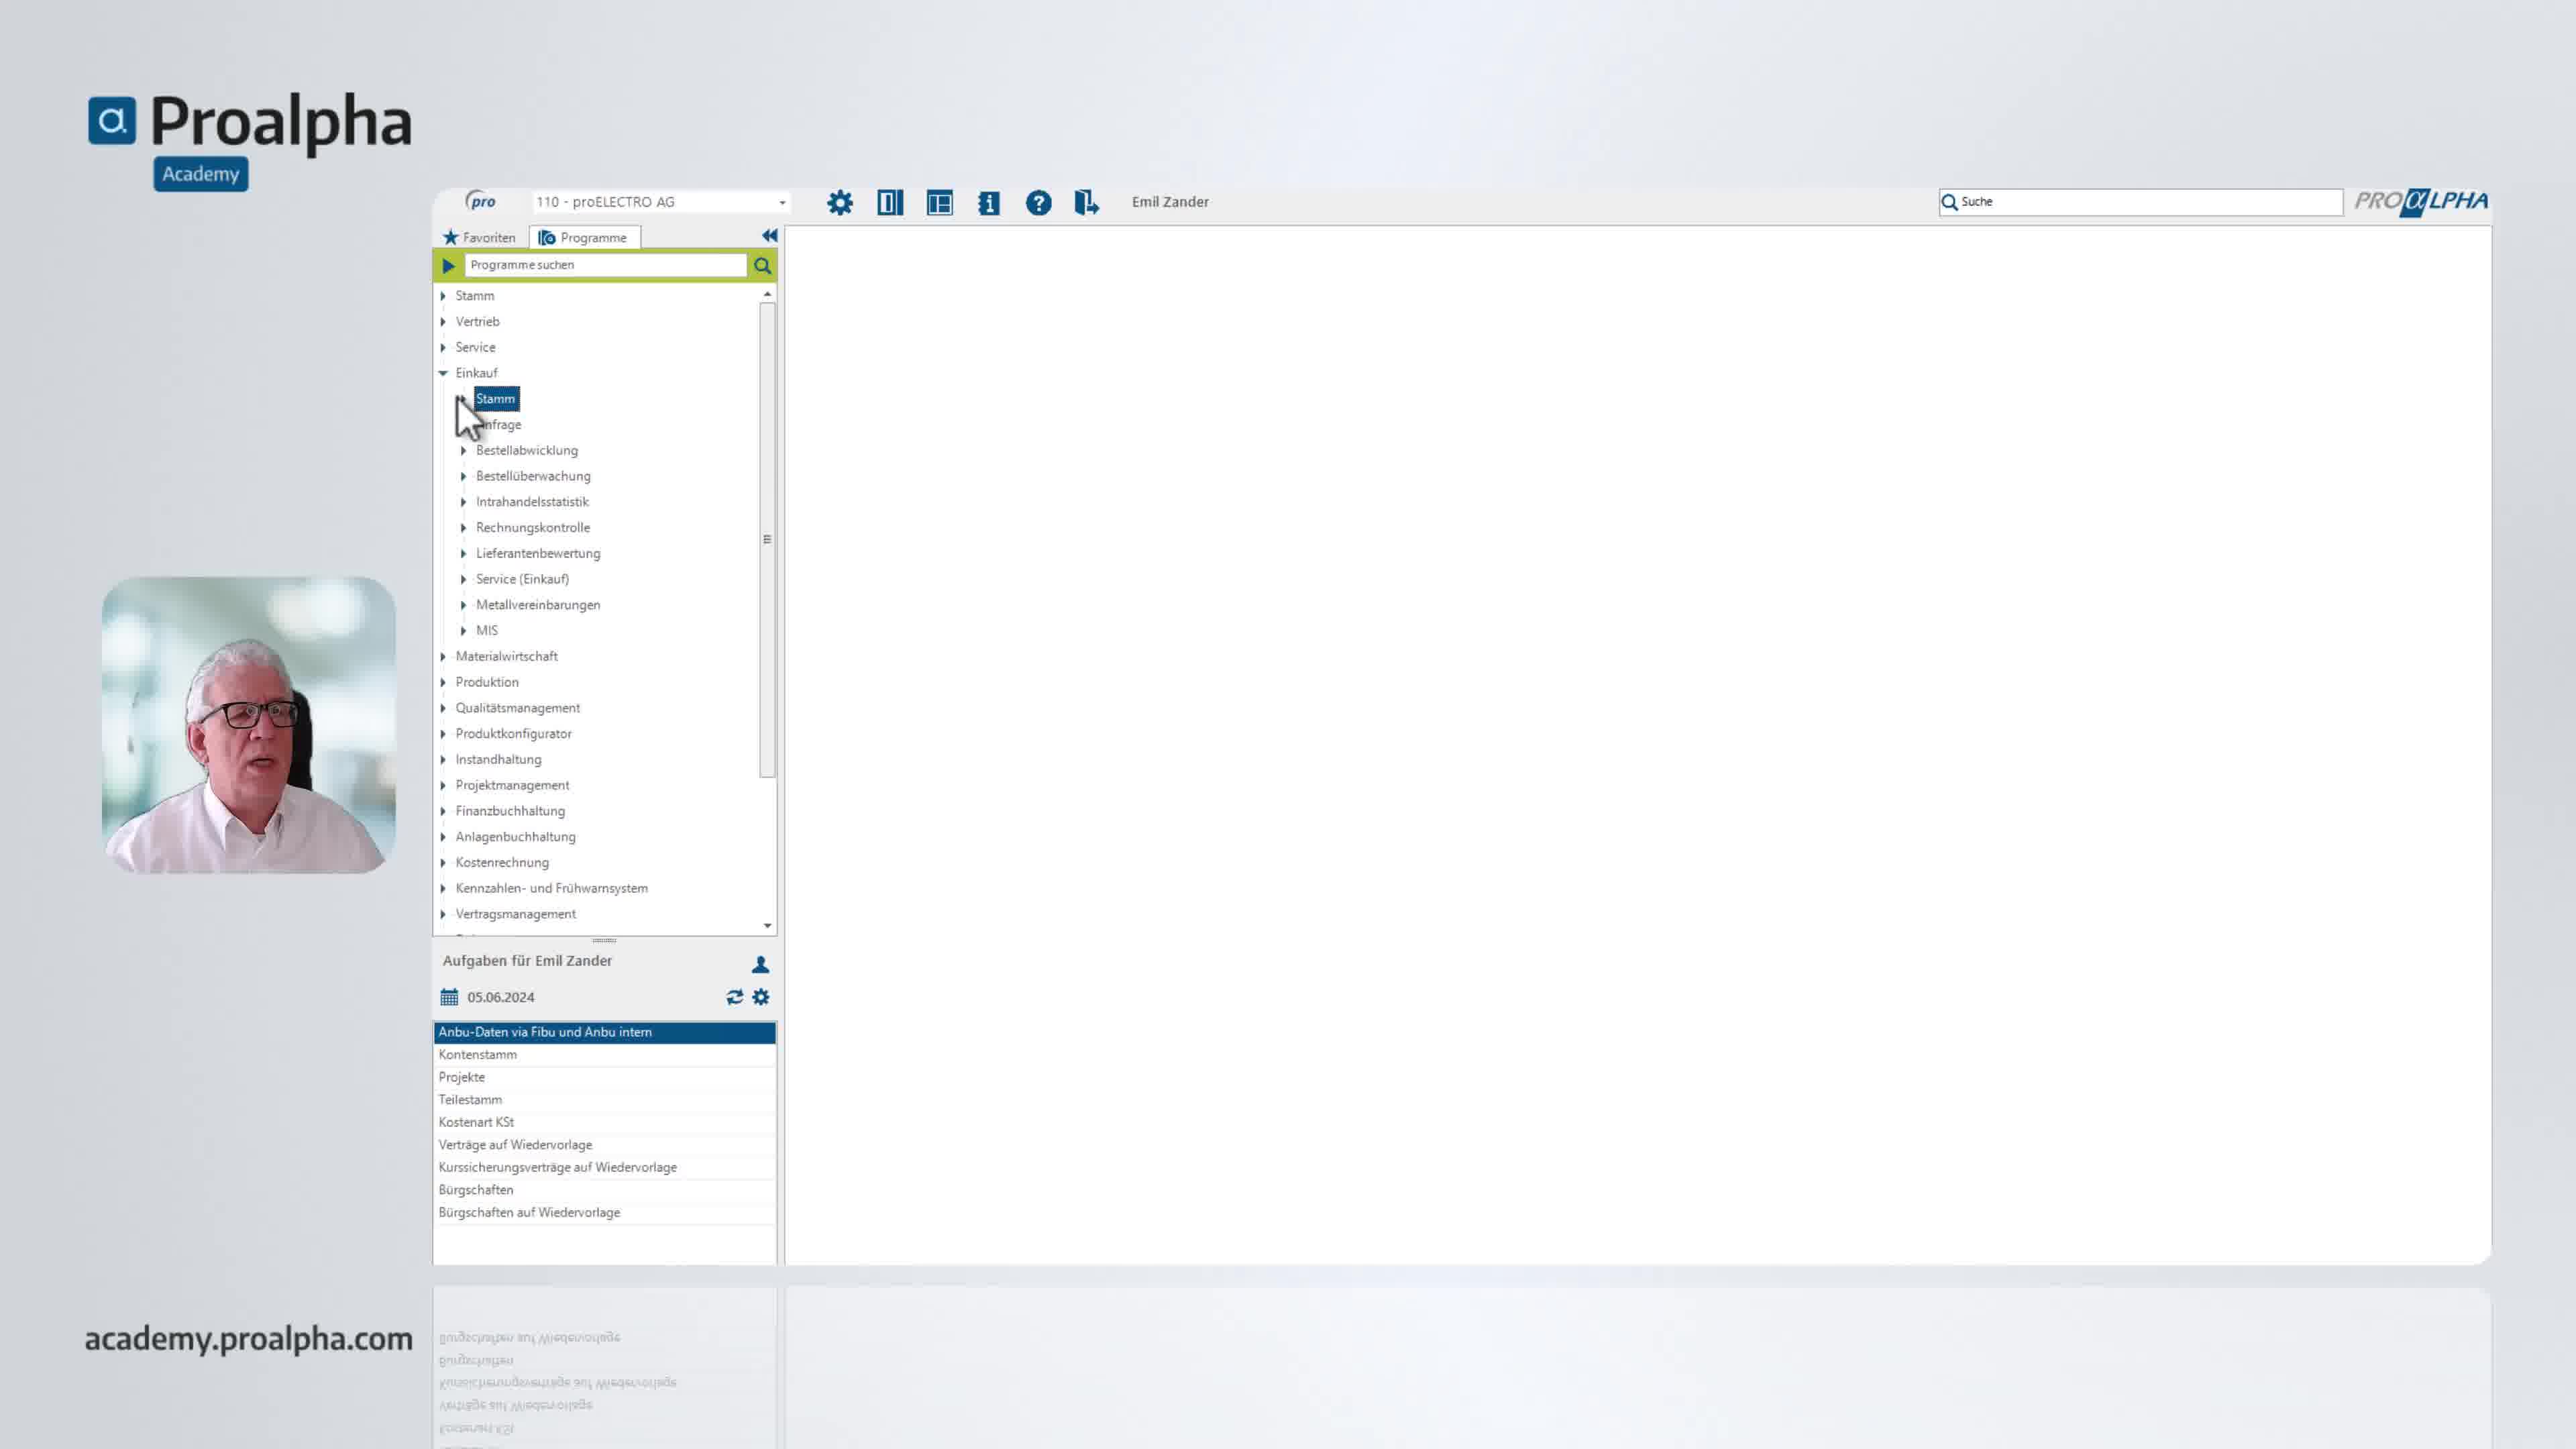Click the magnifier beside Programme suchen
Image resolution: width=2576 pixels, height=1449 pixels.
click(x=763, y=266)
